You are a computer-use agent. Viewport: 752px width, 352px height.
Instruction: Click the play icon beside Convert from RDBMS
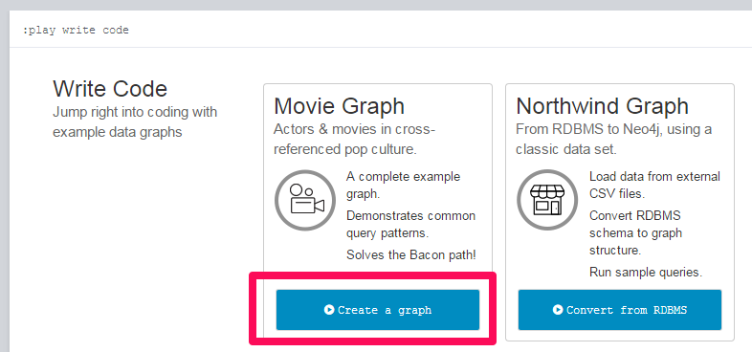(558, 310)
